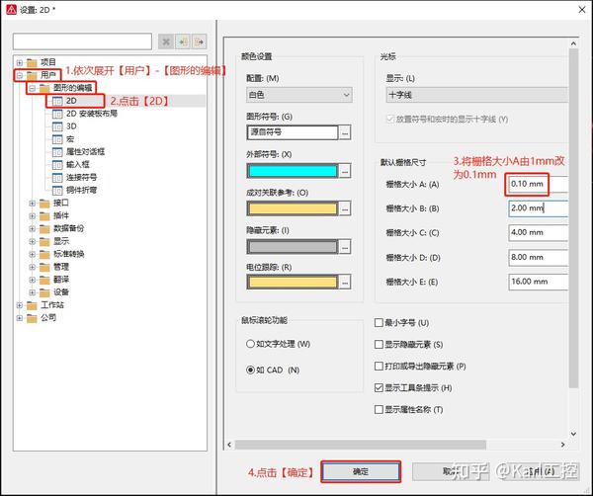Enable 显示隐藏元素 (S) checkbox

379,345
